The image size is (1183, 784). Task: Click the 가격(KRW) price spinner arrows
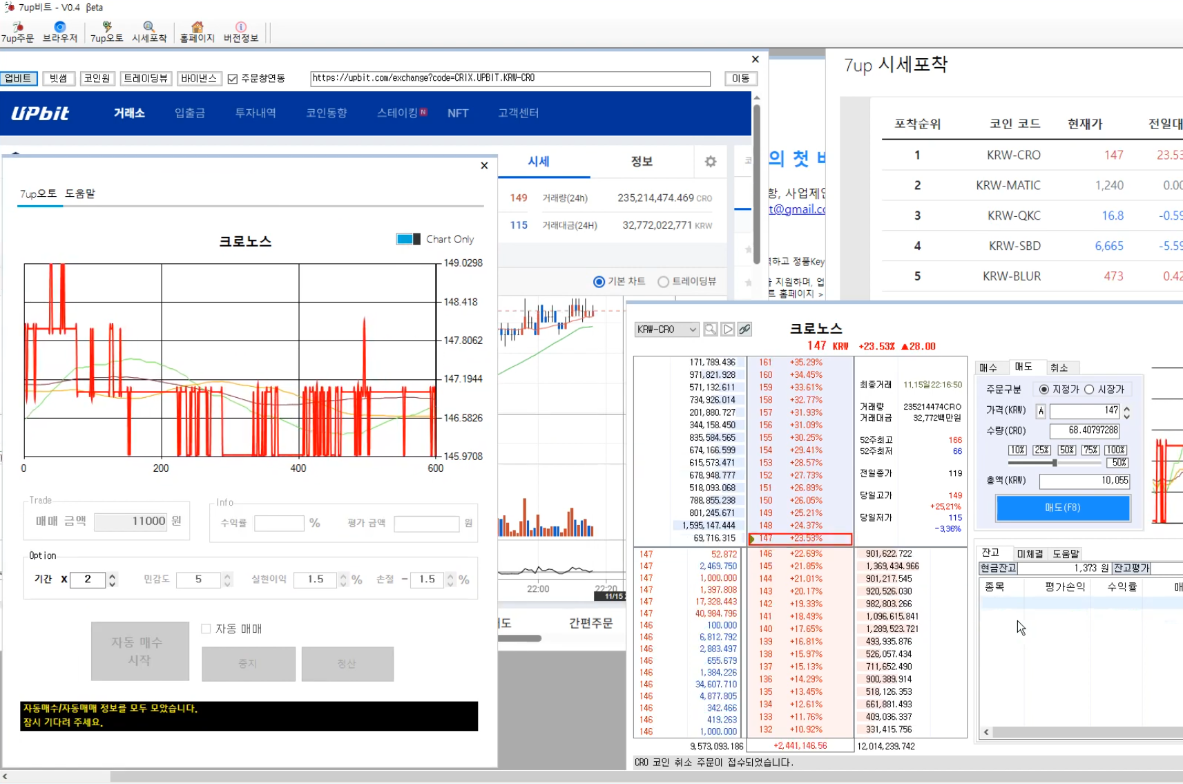click(x=1127, y=412)
